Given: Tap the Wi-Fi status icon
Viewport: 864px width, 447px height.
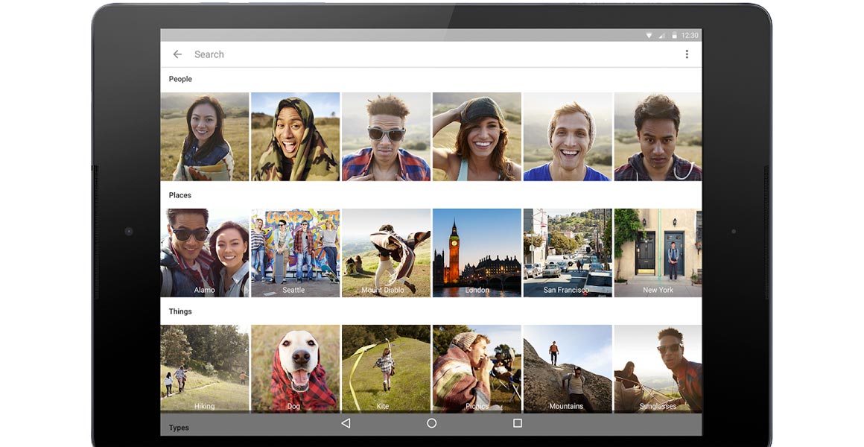Looking at the screenshot, I should point(649,35).
